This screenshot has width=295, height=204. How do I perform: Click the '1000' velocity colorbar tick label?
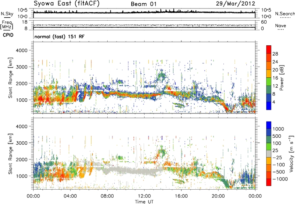pyautogui.click(x=278, y=129)
